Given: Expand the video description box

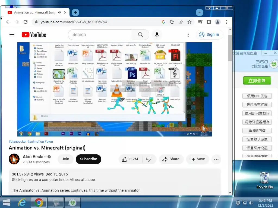Looking at the screenshot, I should (x=115, y=182).
